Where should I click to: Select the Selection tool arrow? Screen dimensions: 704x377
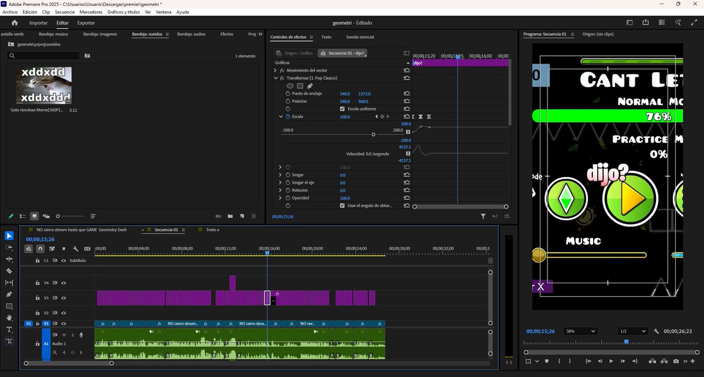[9, 236]
